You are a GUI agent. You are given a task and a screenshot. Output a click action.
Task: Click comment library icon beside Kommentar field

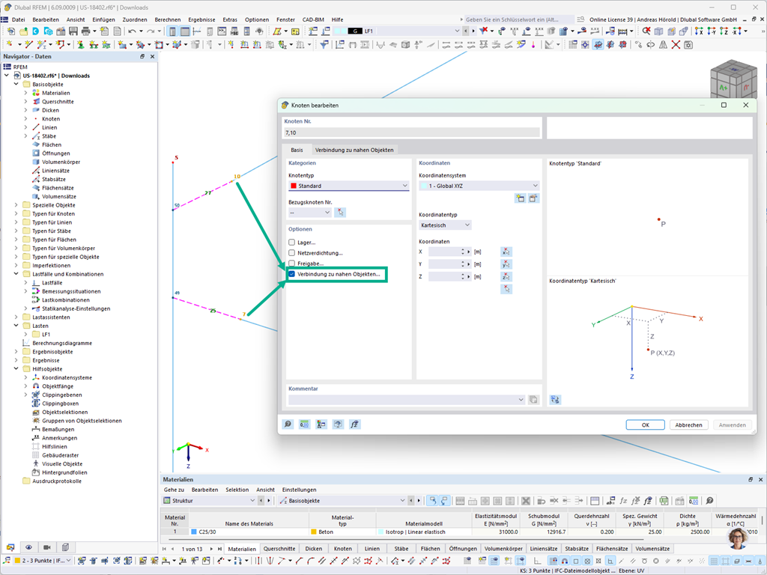point(533,400)
